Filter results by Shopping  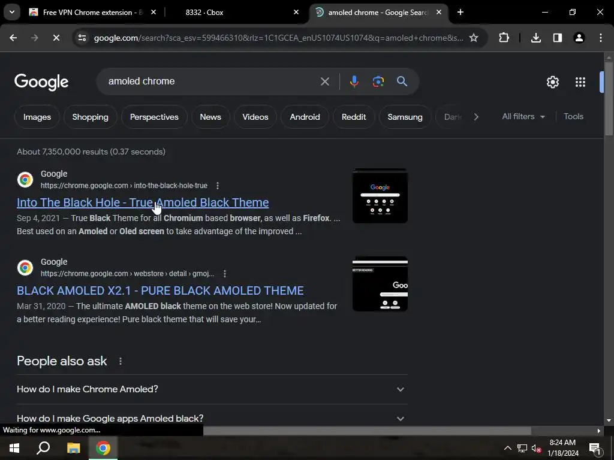tap(90, 117)
